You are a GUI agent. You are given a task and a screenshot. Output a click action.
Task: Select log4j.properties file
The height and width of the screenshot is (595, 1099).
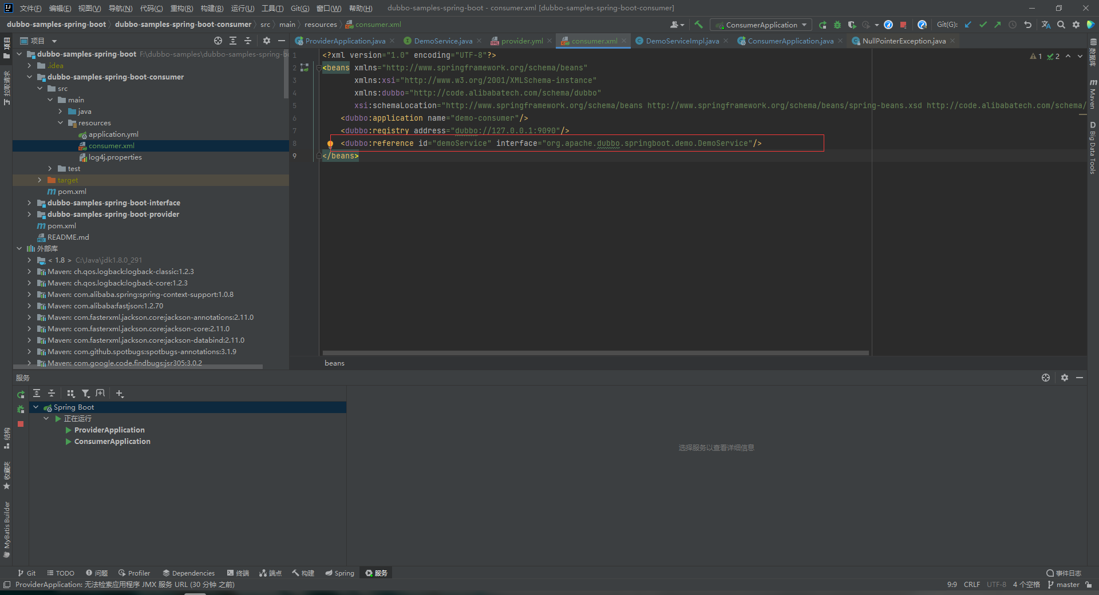click(115, 157)
